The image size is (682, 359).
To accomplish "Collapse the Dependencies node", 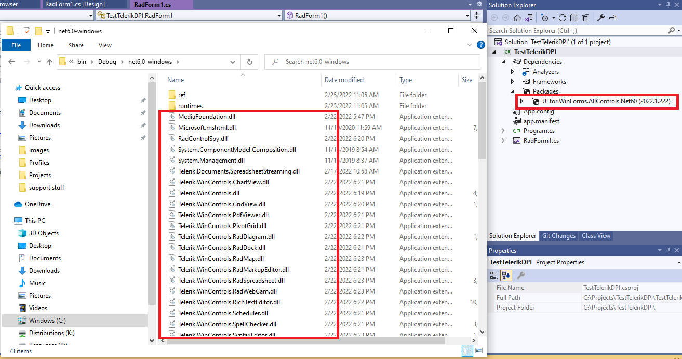I will [502, 62].
